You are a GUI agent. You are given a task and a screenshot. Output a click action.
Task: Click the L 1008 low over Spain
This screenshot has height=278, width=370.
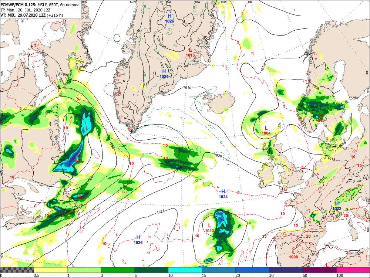pos(293,254)
